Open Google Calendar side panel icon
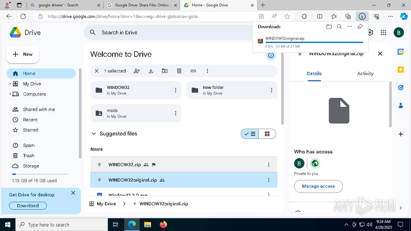Viewport: 411px width, 231px height. (401, 52)
